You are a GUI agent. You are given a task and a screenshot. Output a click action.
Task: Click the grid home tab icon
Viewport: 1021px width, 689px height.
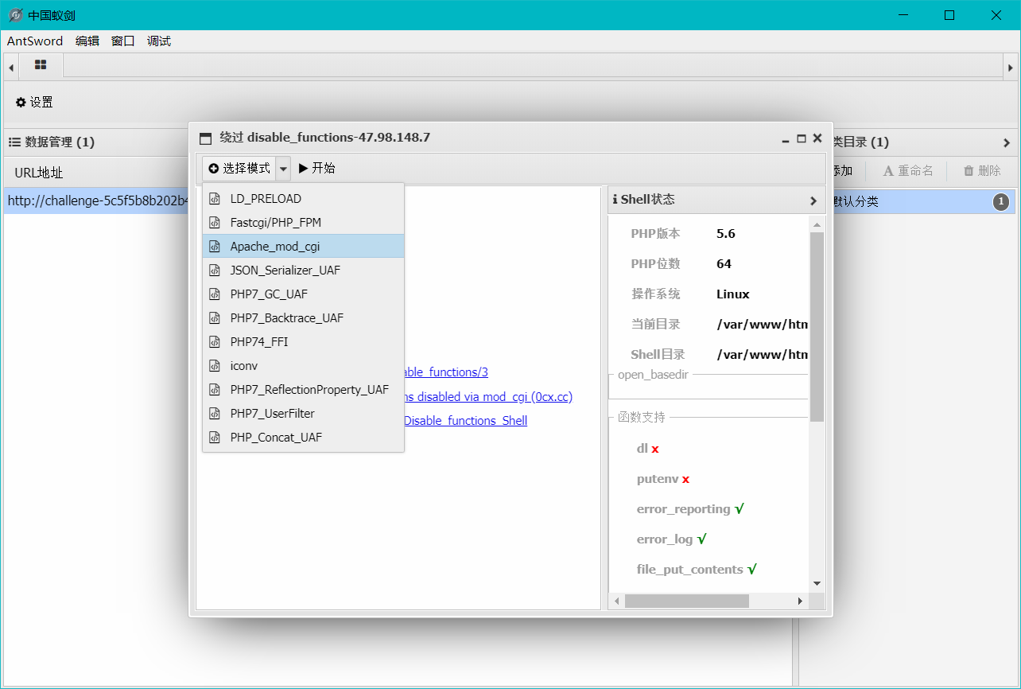(x=41, y=64)
